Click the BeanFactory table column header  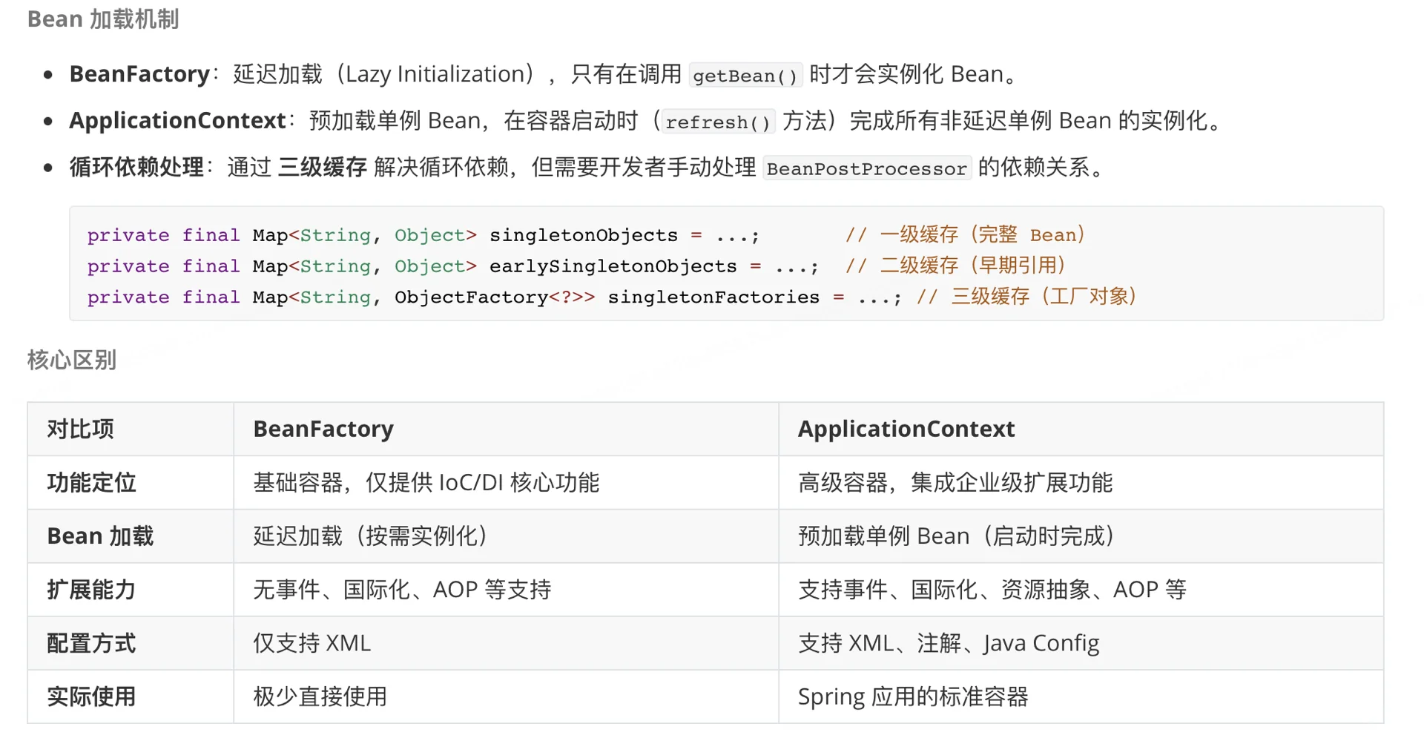[x=323, y=429]
